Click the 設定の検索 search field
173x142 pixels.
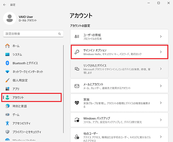coord(33,34)
